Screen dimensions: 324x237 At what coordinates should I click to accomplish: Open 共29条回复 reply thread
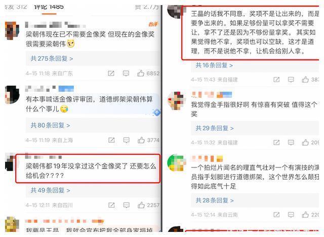pyautogui.click(x=215, y=128)
